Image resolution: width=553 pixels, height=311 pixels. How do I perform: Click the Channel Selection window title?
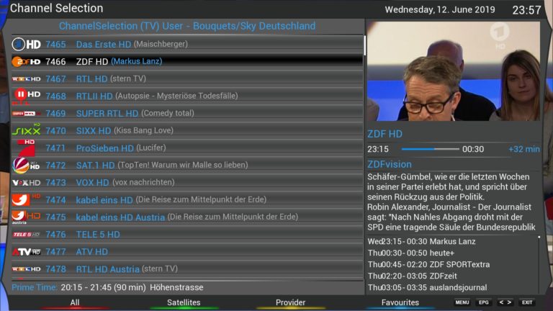tap(56, 8)
